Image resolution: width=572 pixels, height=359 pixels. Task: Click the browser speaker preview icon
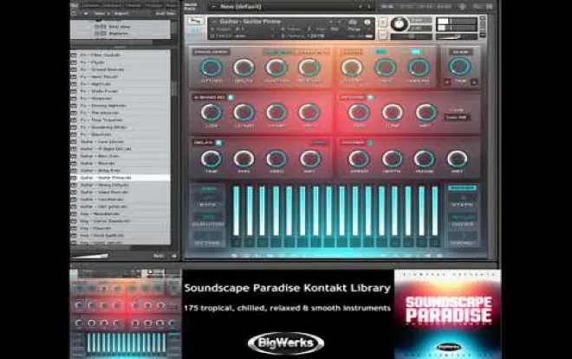174,256
